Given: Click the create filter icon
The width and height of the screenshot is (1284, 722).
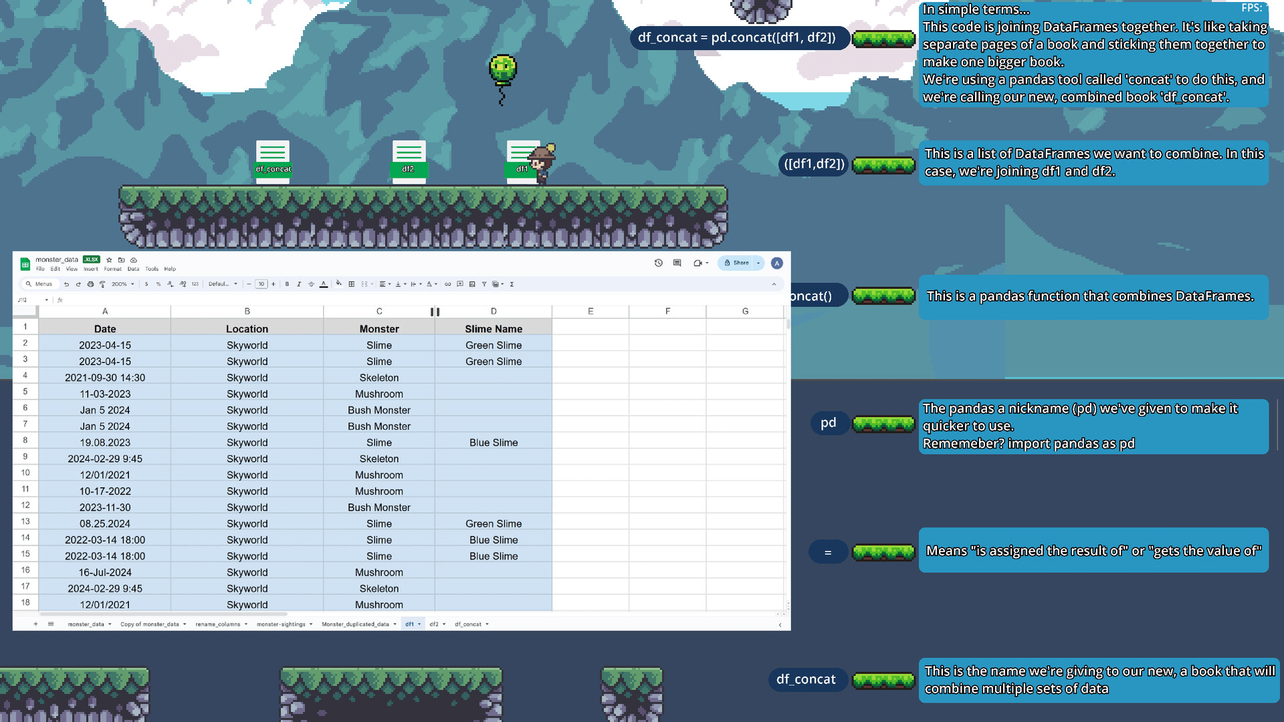Looking at the screenshot, I should click(484, 284).
